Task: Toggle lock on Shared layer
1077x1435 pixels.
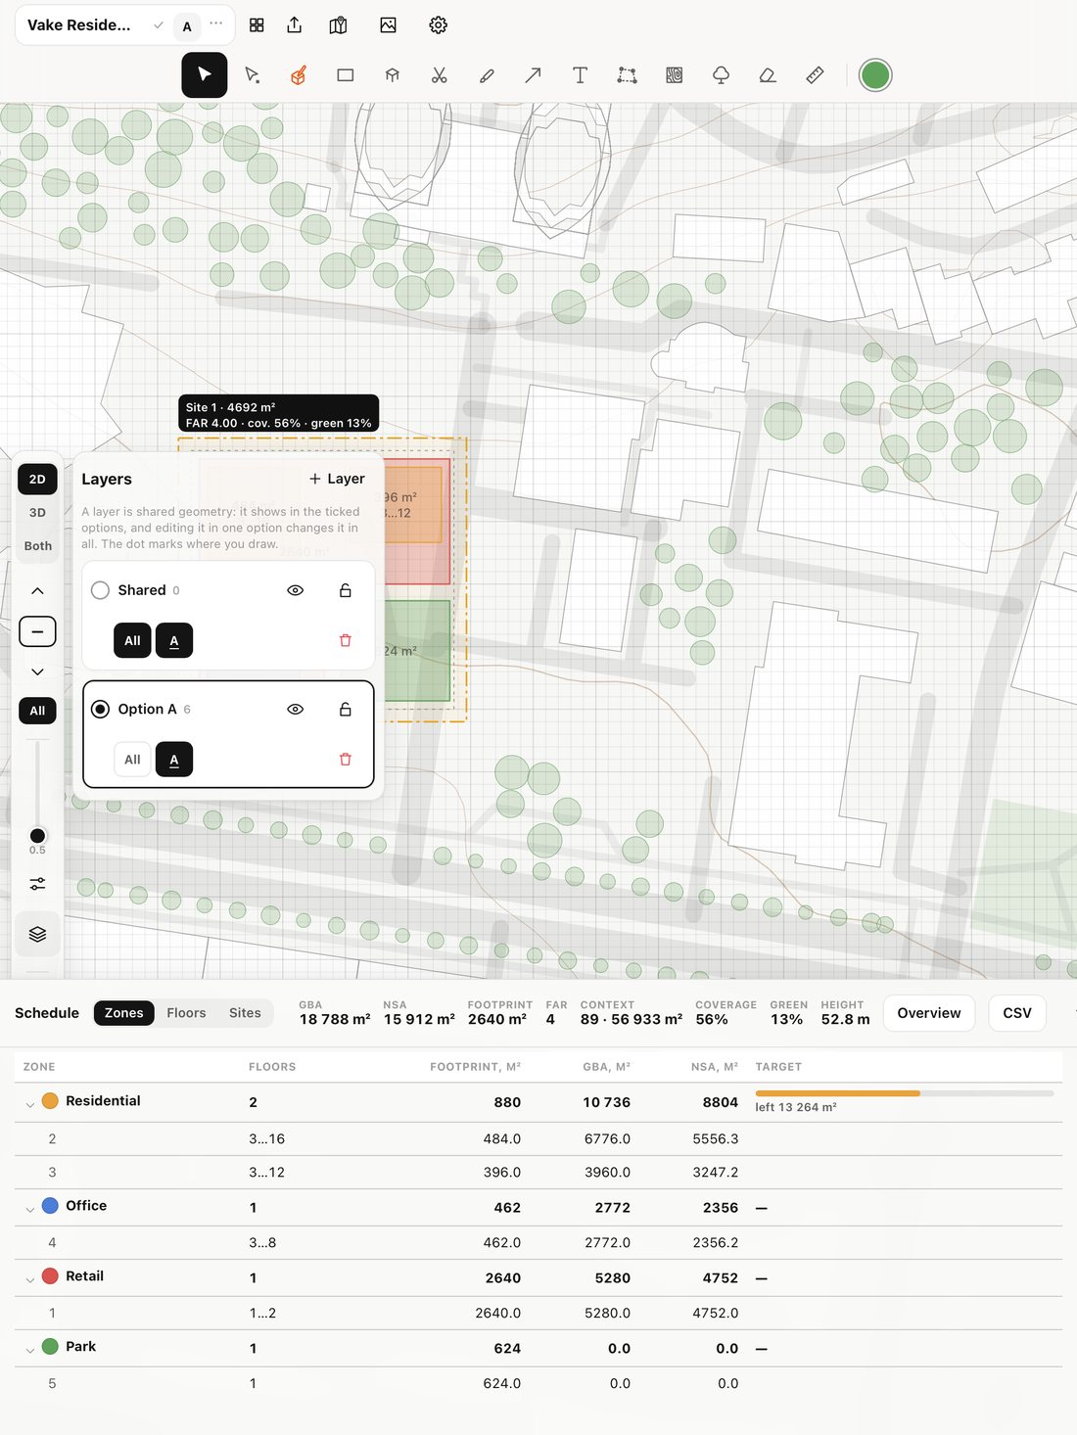Action: pyautogui.click(x=345, y=590)
